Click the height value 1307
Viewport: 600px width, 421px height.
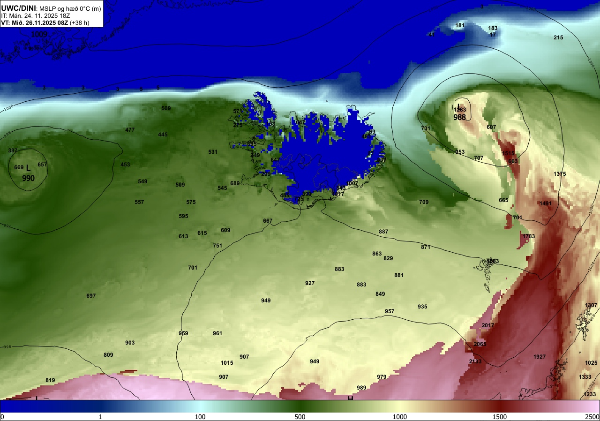point(591,305)
